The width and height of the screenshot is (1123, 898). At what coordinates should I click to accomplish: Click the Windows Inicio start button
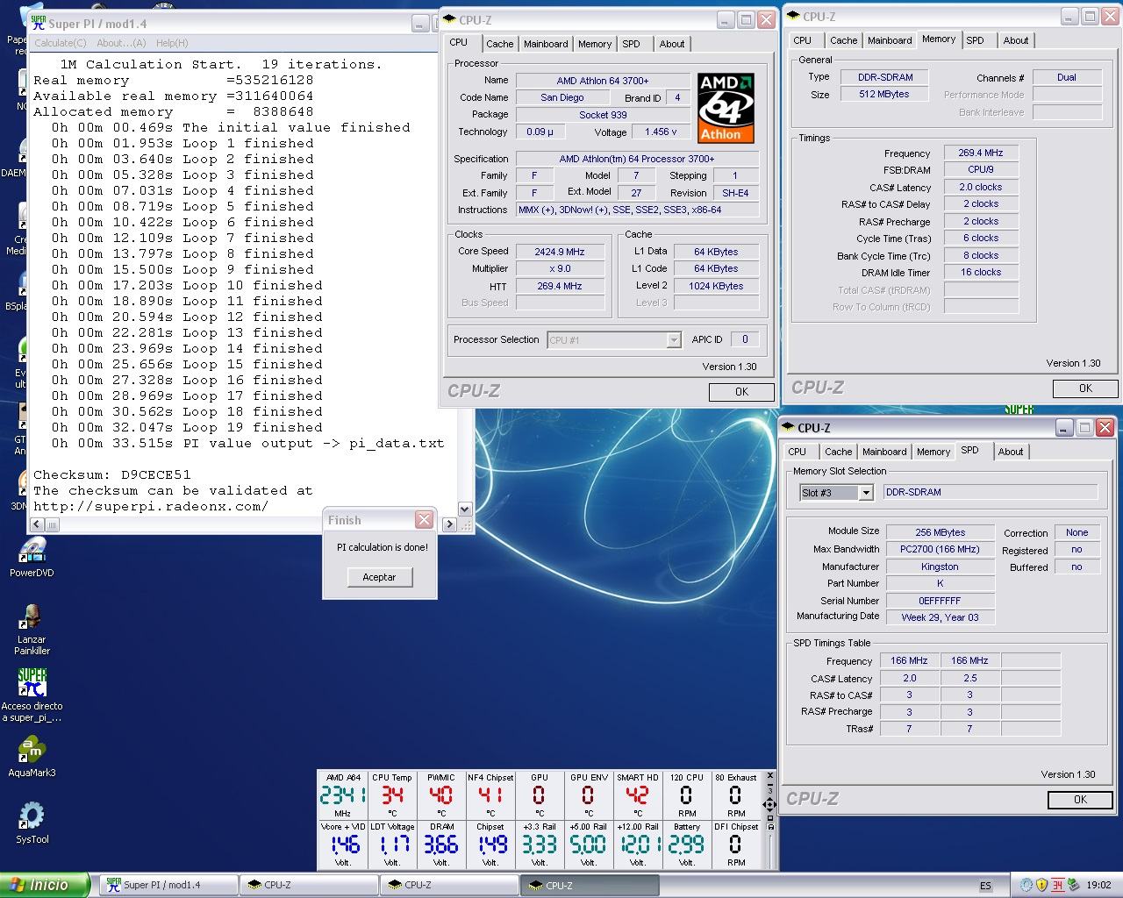(45, 885)
